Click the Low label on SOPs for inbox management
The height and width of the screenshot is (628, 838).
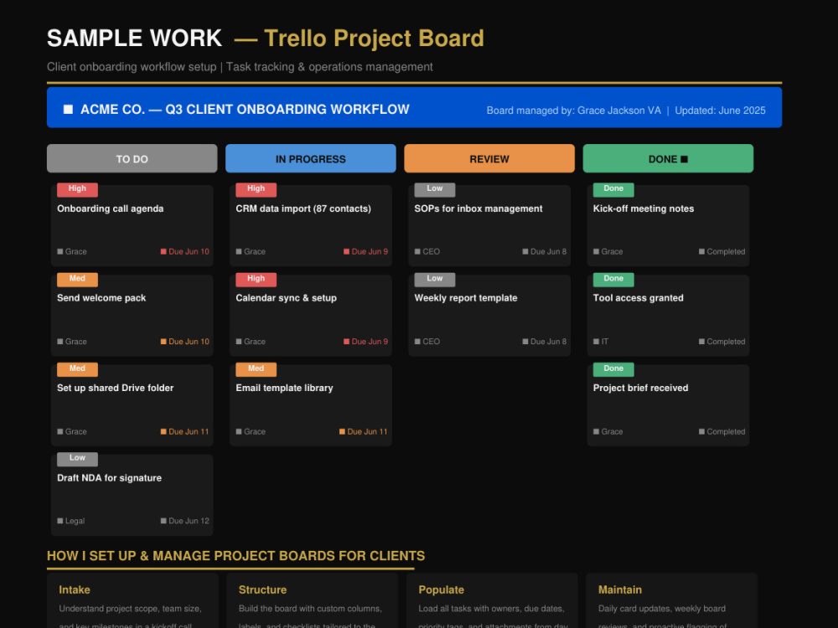pyautogui.click(x=434, y=189)
